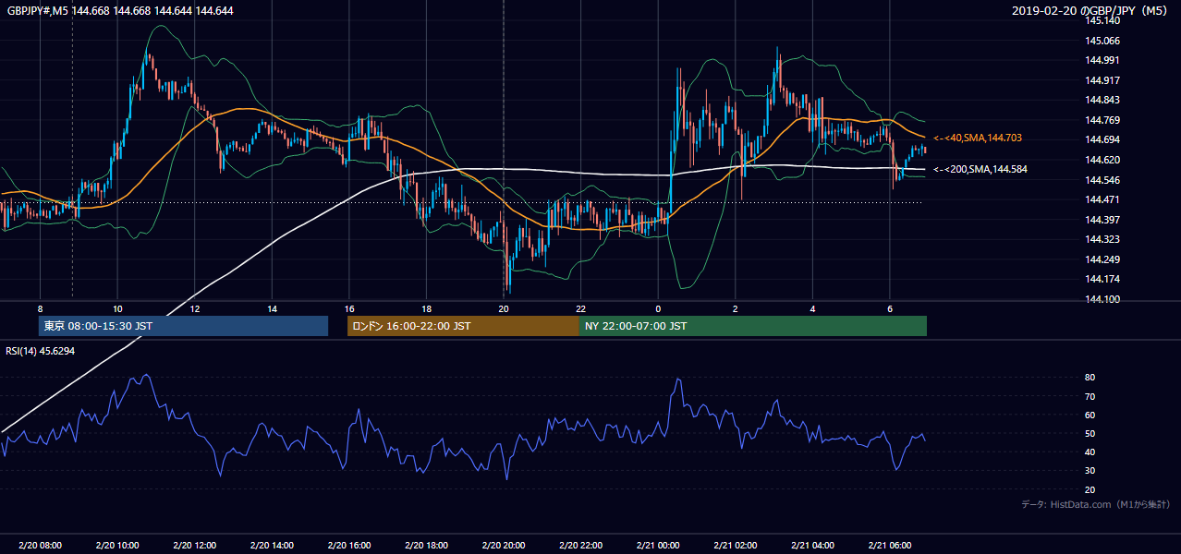Click price axis value 144.694
The width and height of the screenshot is (1181, 554).
[x=1102, y=139]
